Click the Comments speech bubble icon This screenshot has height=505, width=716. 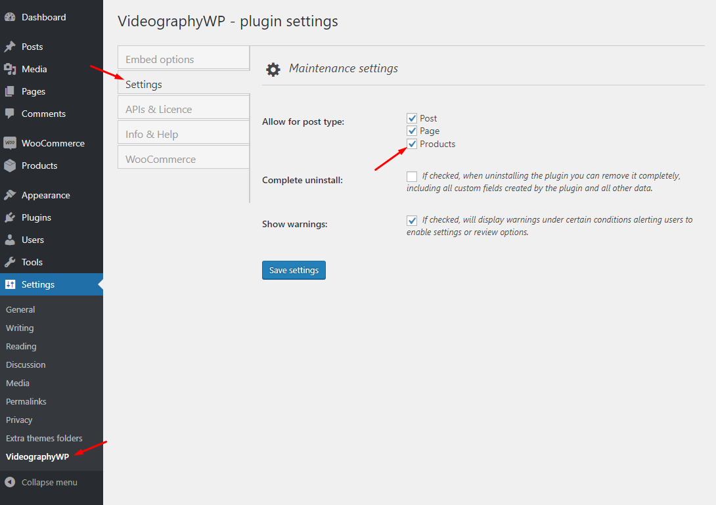coord(10,114)
